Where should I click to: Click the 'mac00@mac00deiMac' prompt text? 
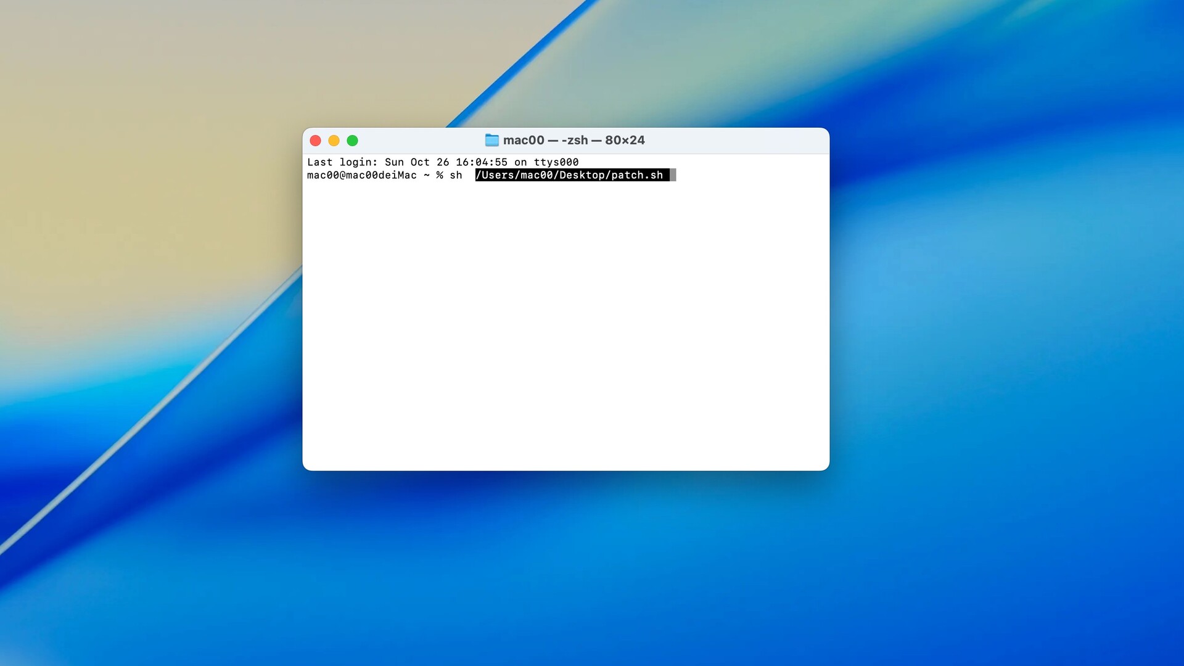pos(361,175)
